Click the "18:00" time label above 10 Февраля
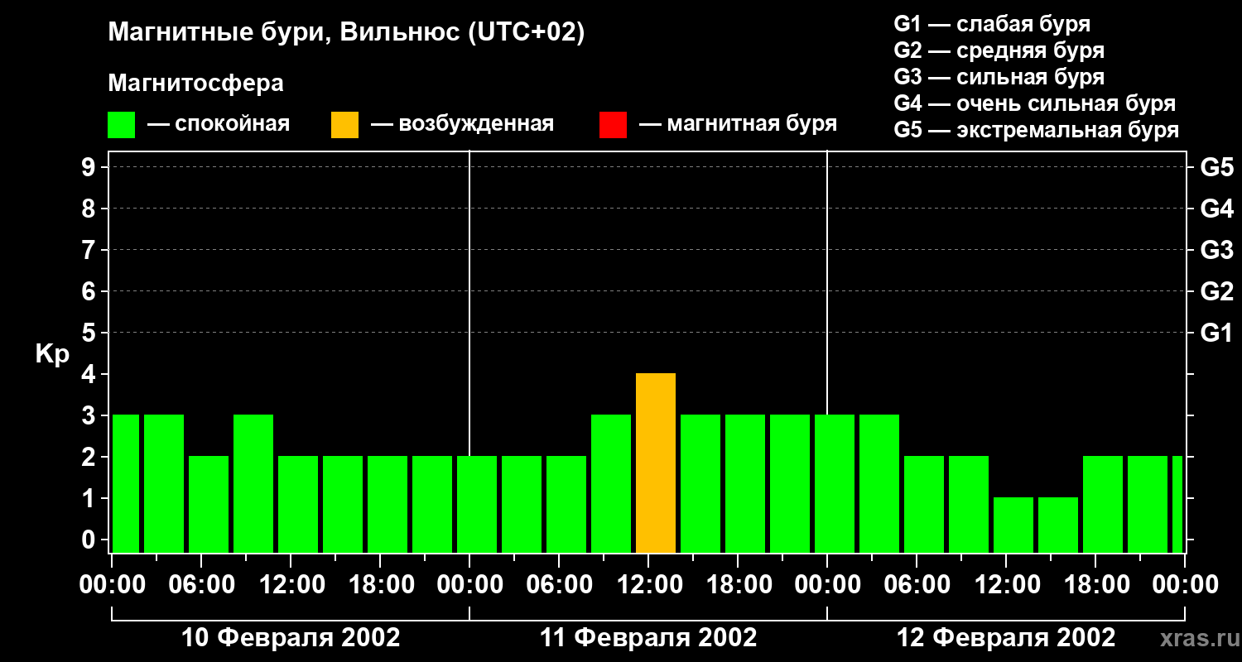This screenshot has width=1242, height=662. pyautogui.click(x=380, y=584)
